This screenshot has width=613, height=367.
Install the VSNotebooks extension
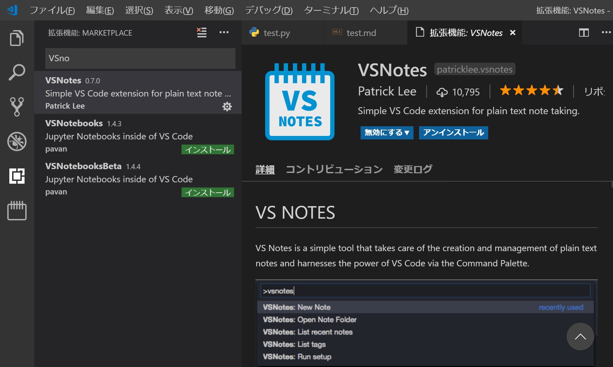(x=207, y=149)
